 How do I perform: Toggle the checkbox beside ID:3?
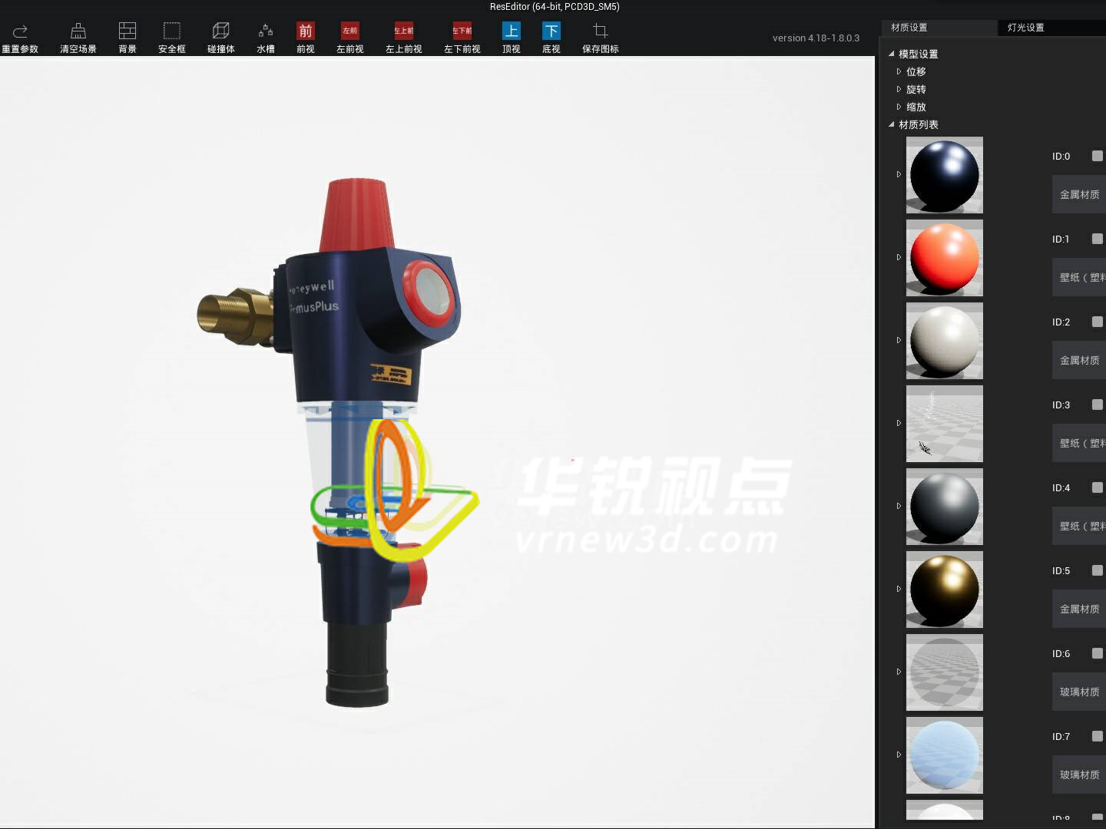(x=1098, y=405)
